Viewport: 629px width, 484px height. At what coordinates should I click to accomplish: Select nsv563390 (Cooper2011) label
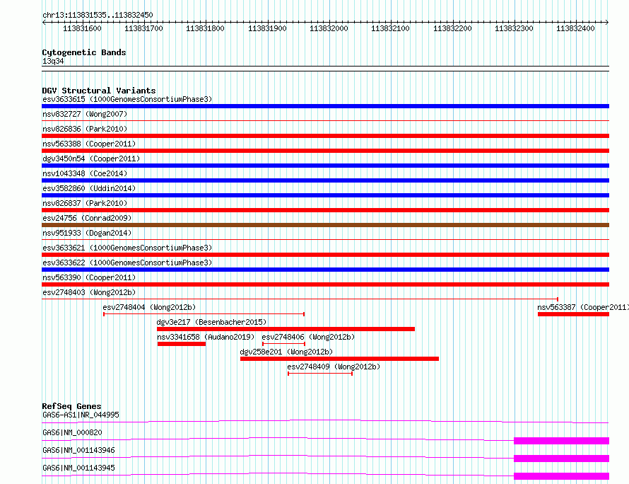(89, 277)
